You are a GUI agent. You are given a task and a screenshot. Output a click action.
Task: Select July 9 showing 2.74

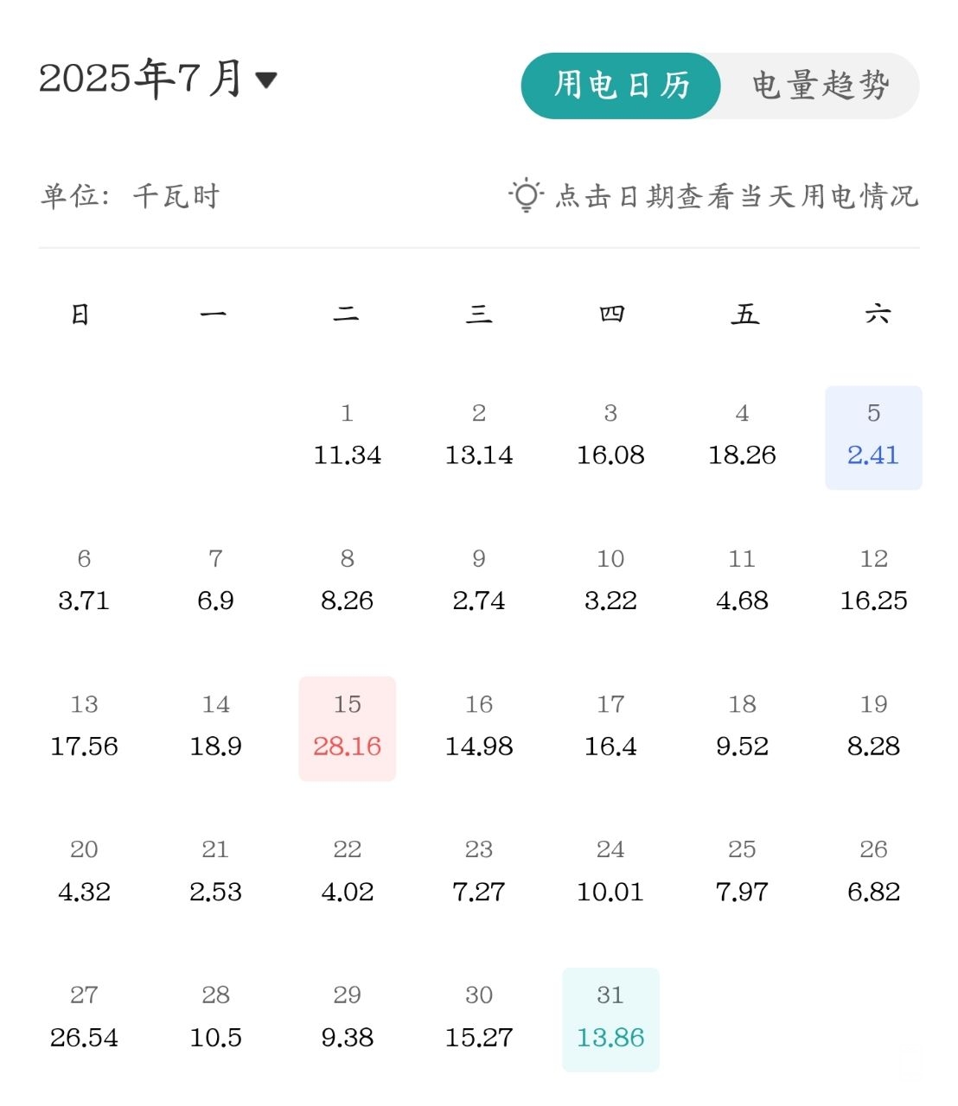click(x=479, y=583)
